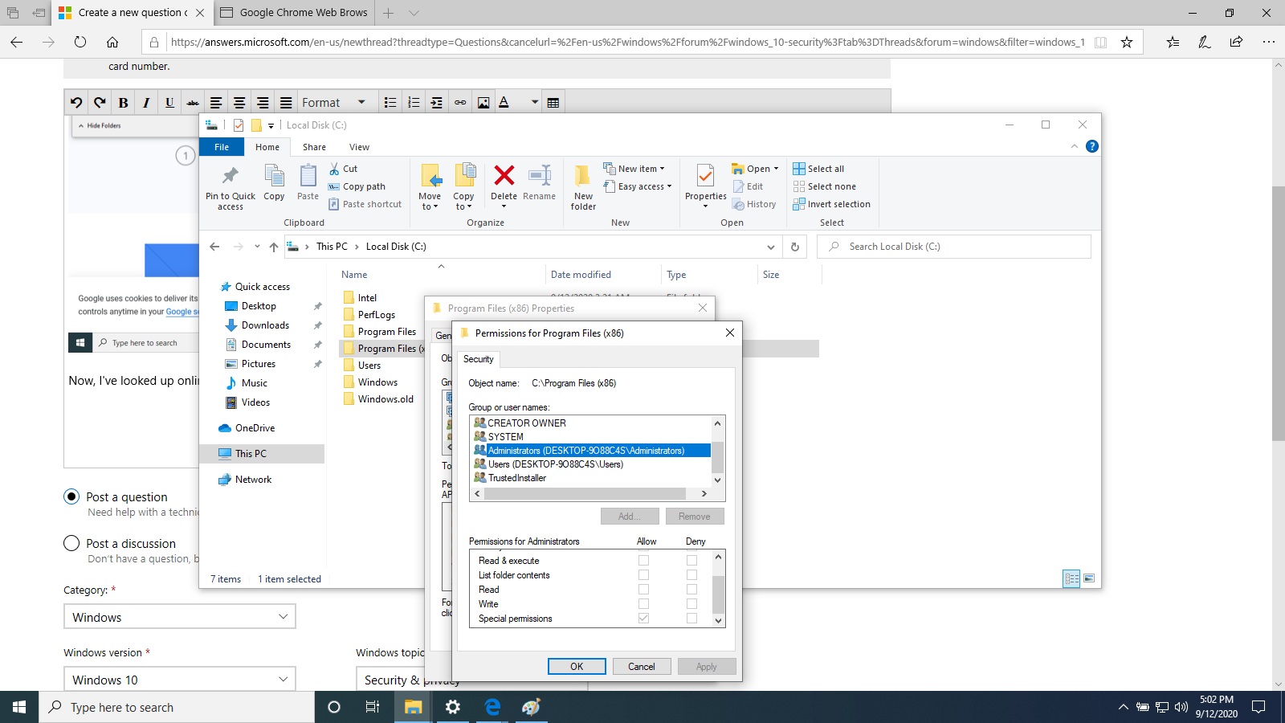
Task: Click the insert hyperlink icon in the editor
Action: pos(460,102)
